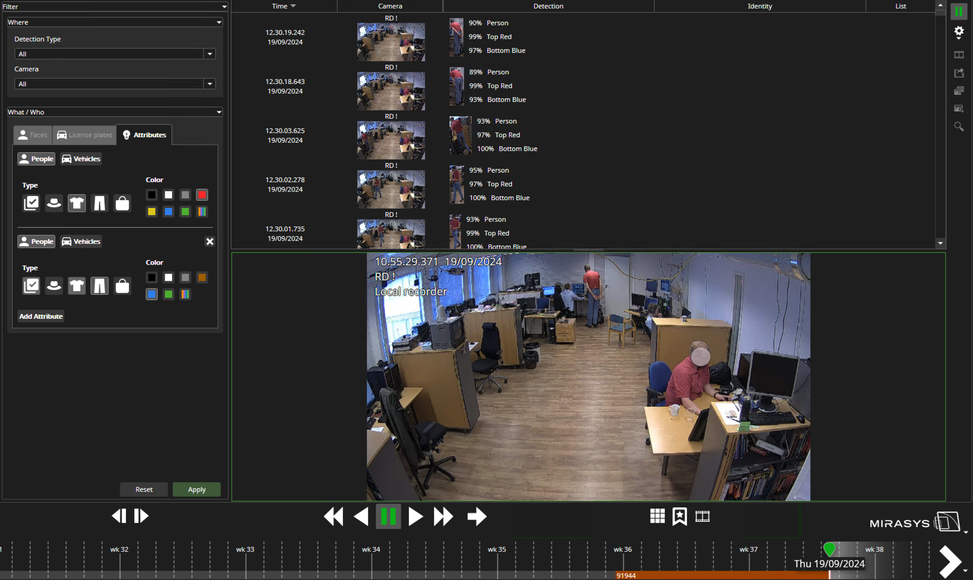This screenshot has width=973, height=580.
Task: Collapse the What / Who section
Action: (219, 112)
